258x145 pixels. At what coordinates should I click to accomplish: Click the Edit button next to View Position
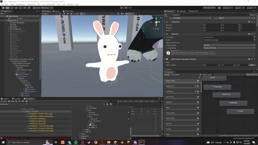coord(252,65)
